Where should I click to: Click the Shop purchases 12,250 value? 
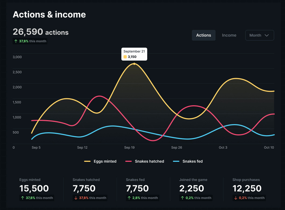tap(247, 188)
